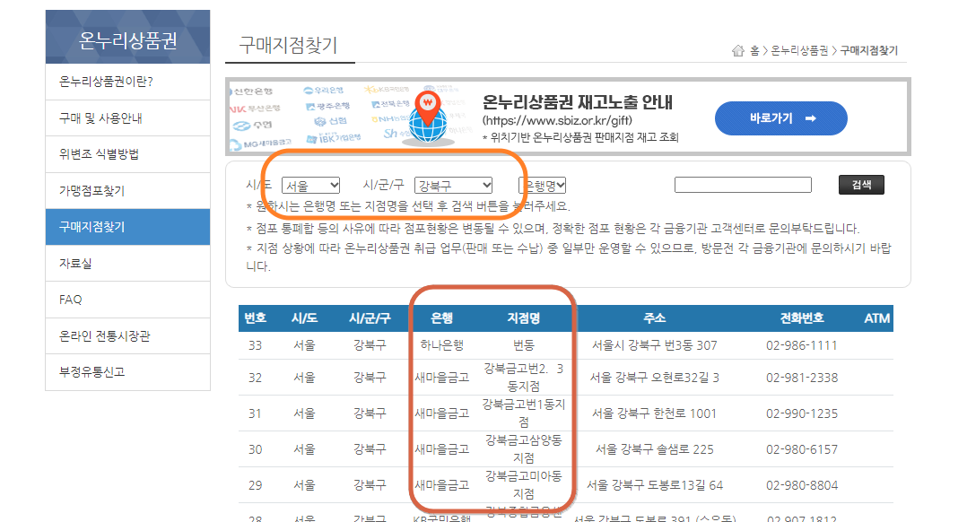Click the 바로가기 button in banner
The height and width of the screenshot is (522, 967).
coord(780,118)
